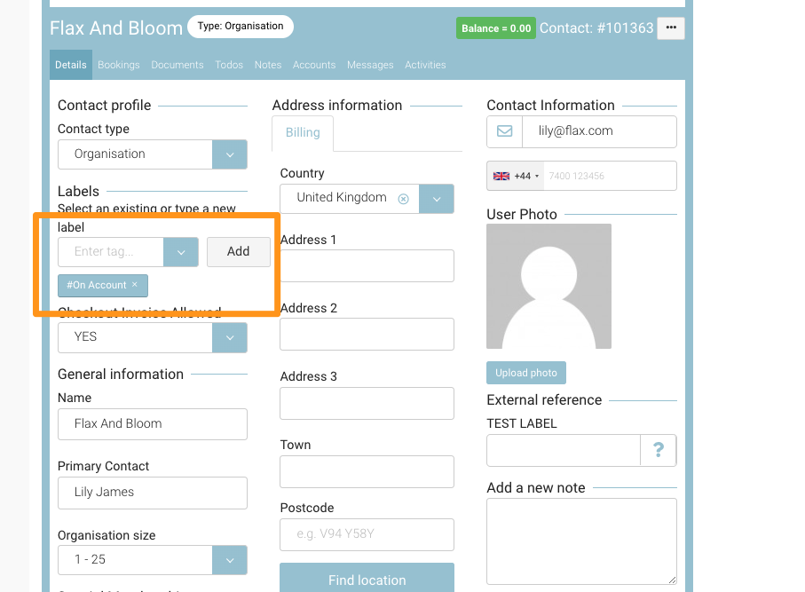Clear the United Kingdom country selection
The height and width of the screenshot is (592, 805).
404,199
